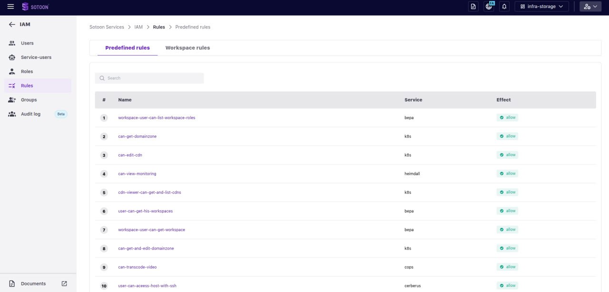Image resolution: width=609 pixels, height=292 pixels.
Task: Open notifications bell icon
Action: (x=504, y=7)
